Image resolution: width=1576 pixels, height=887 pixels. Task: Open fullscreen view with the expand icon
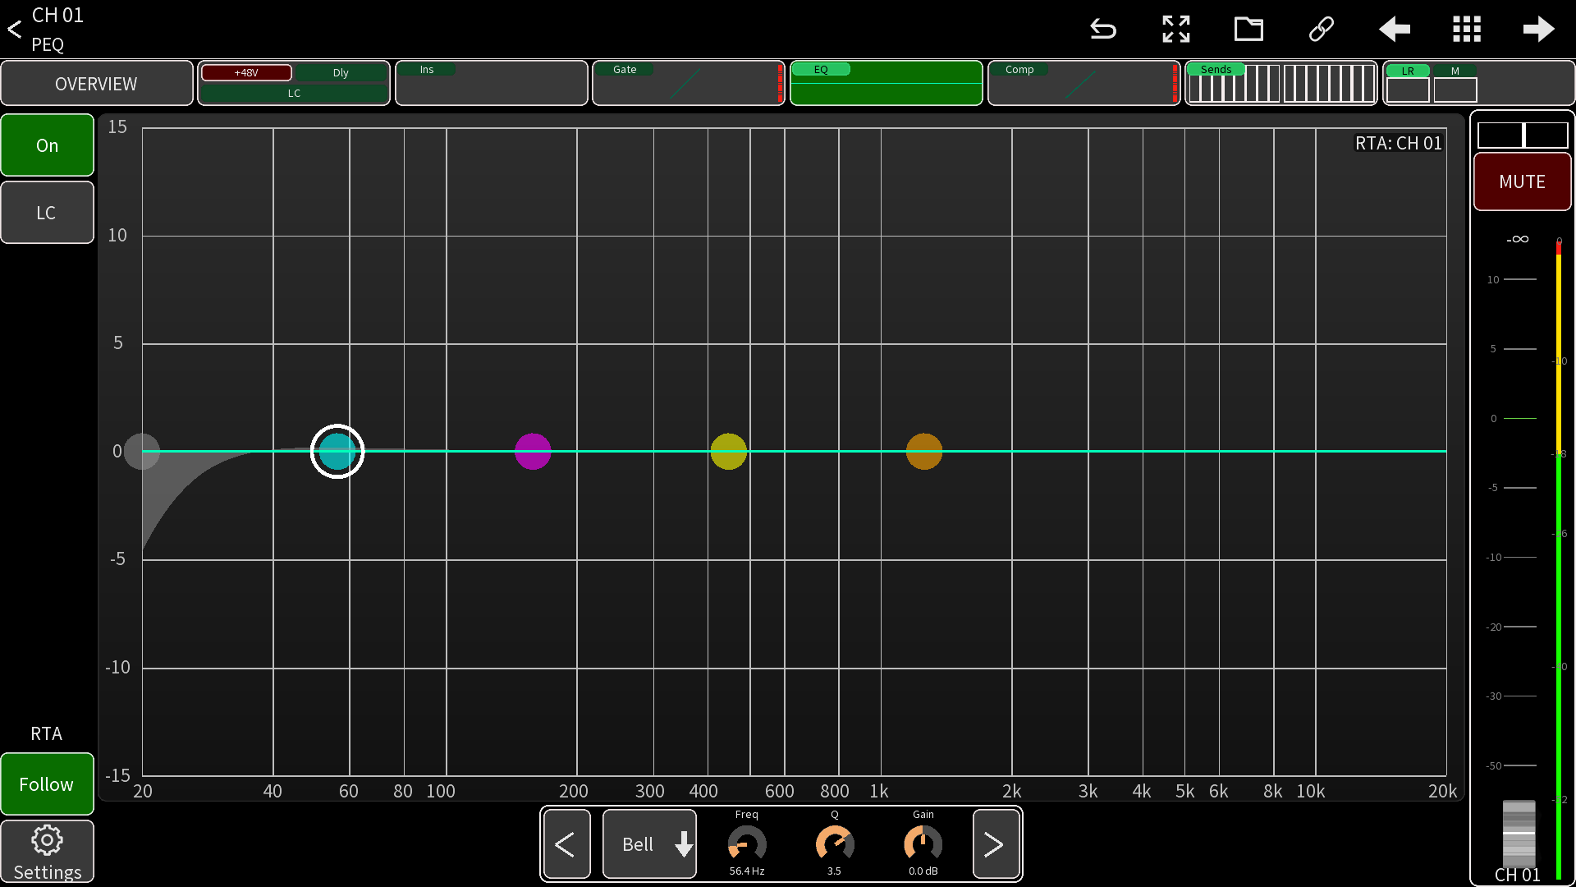pyautogui.click(x=1175, y=29)
